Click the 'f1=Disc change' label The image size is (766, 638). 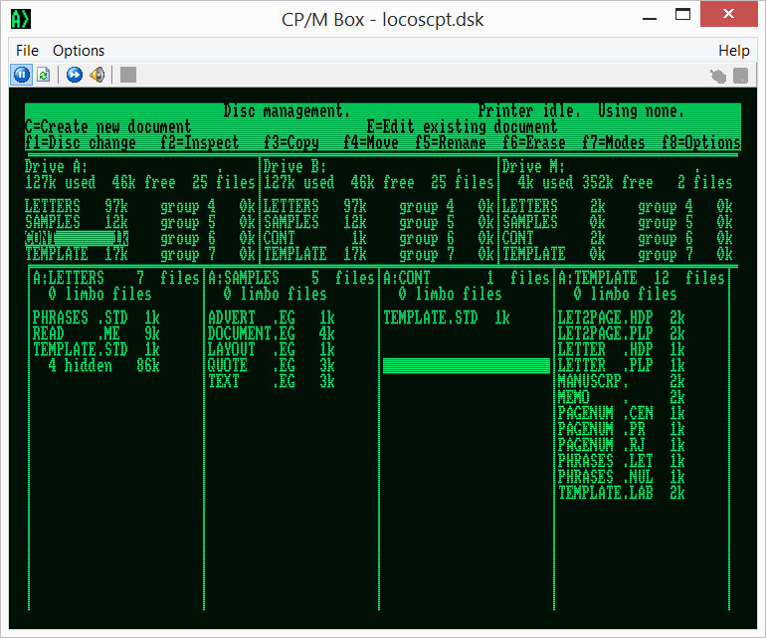click(81, 142)
